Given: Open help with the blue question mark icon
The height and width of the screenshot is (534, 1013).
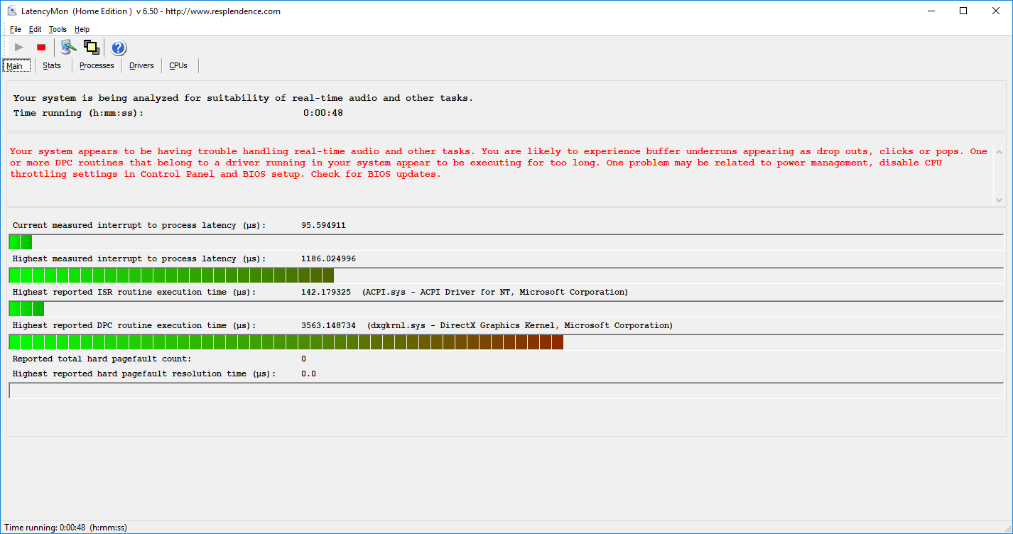Looking at the screenshot, I should [x=119, y=48].
